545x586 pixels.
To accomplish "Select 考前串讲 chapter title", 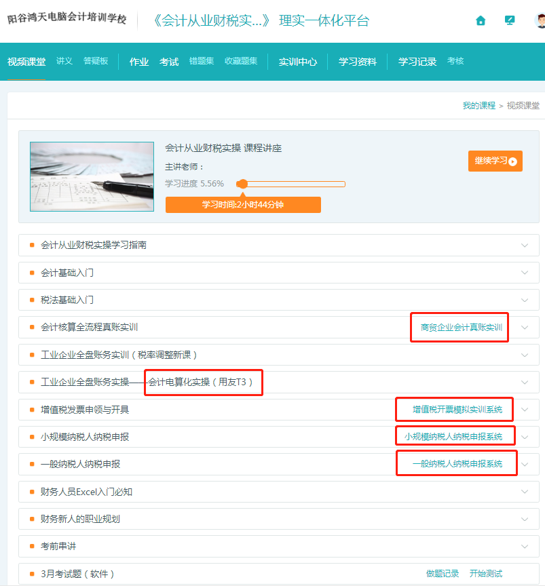I will [x=58, y=547].
